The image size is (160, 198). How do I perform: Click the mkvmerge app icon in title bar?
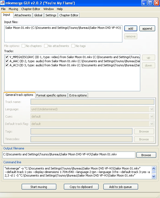(2, 3)
